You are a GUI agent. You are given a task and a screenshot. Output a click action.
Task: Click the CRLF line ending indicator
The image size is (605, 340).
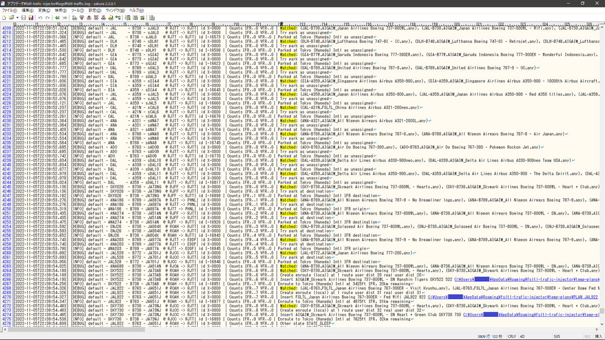click(x=512, y=336)
